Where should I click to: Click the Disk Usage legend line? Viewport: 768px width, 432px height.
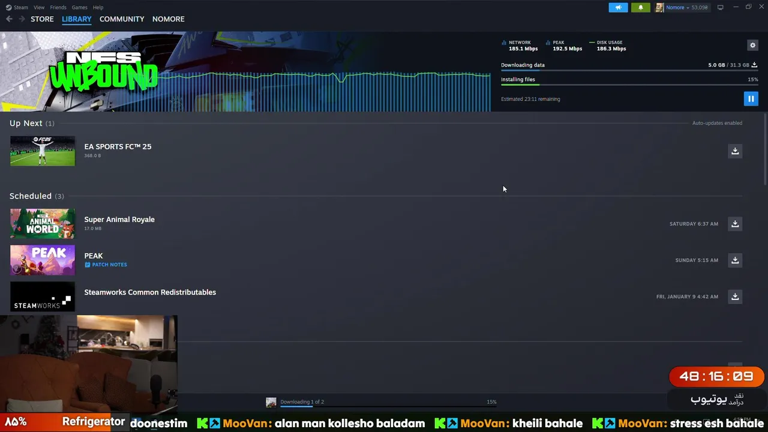click(x=592, y=43)
